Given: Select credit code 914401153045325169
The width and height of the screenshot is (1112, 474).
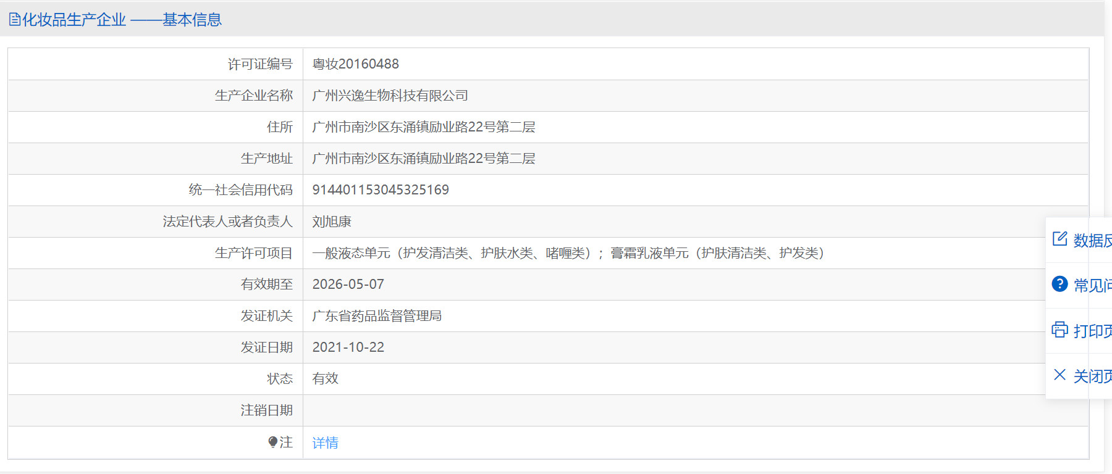Looking at the screenshot, I should pos(381,190).
